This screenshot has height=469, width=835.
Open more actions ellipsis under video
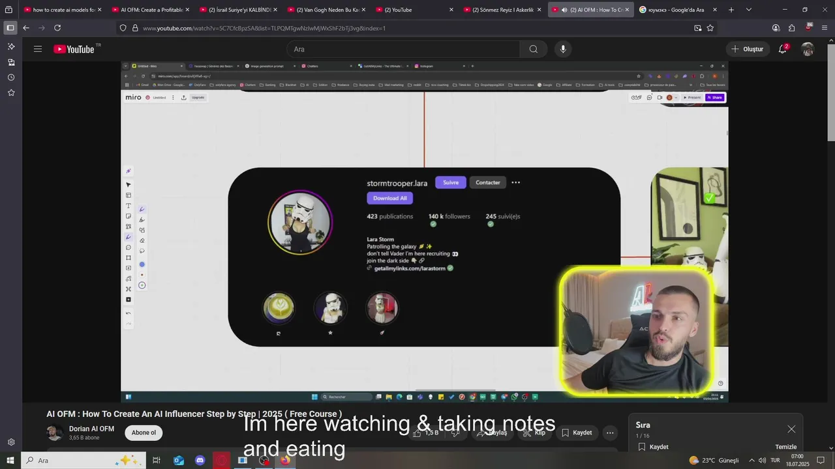click(x=610, y=433)
